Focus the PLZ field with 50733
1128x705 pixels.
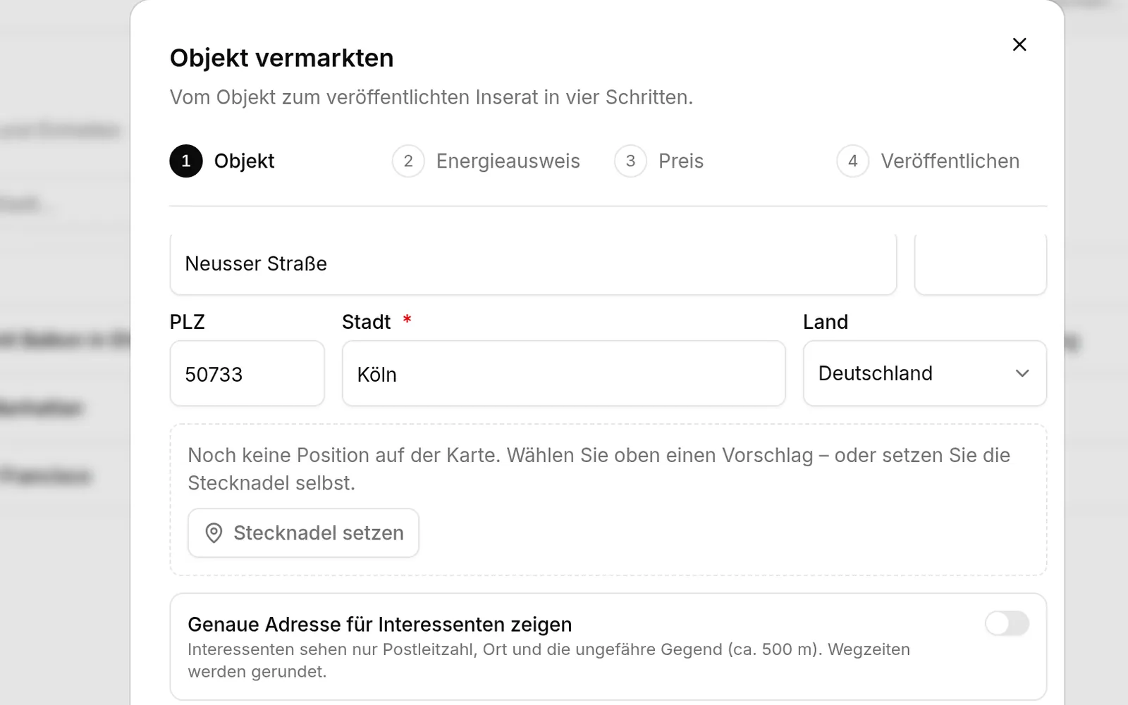tap(247, 373)
